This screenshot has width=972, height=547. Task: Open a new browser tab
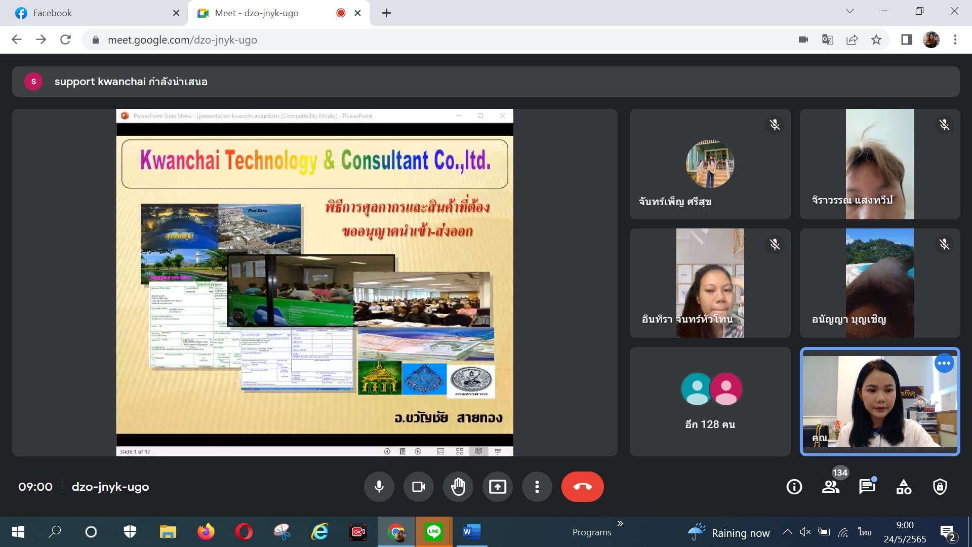point(386,13)
